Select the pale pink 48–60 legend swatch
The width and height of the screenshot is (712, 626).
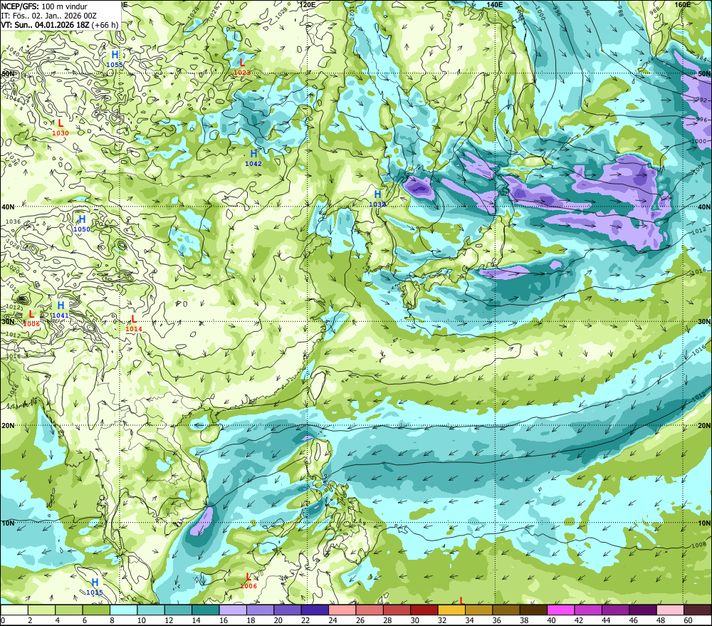click(x=670, y=610)
